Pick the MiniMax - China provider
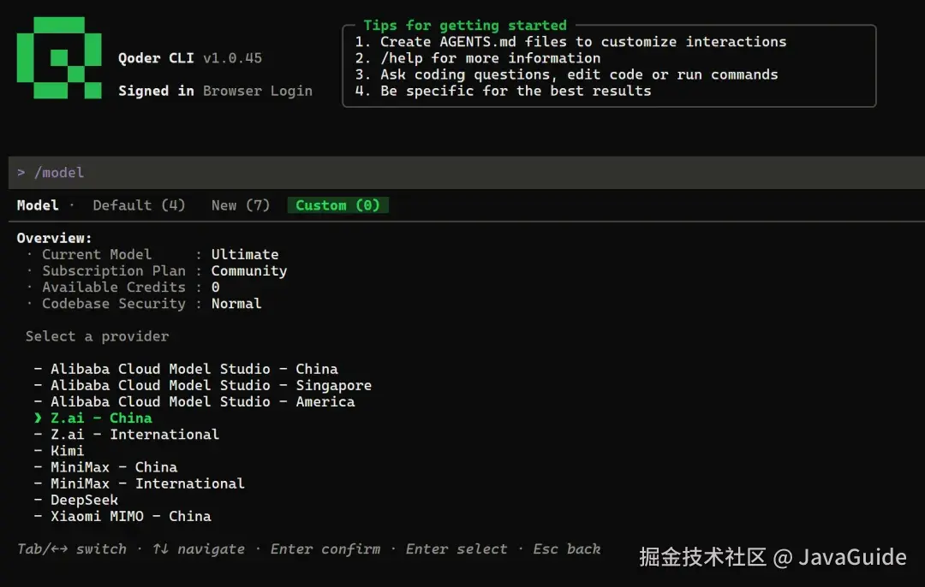Viewport: 925px width, 587px height. click(113, 467)
